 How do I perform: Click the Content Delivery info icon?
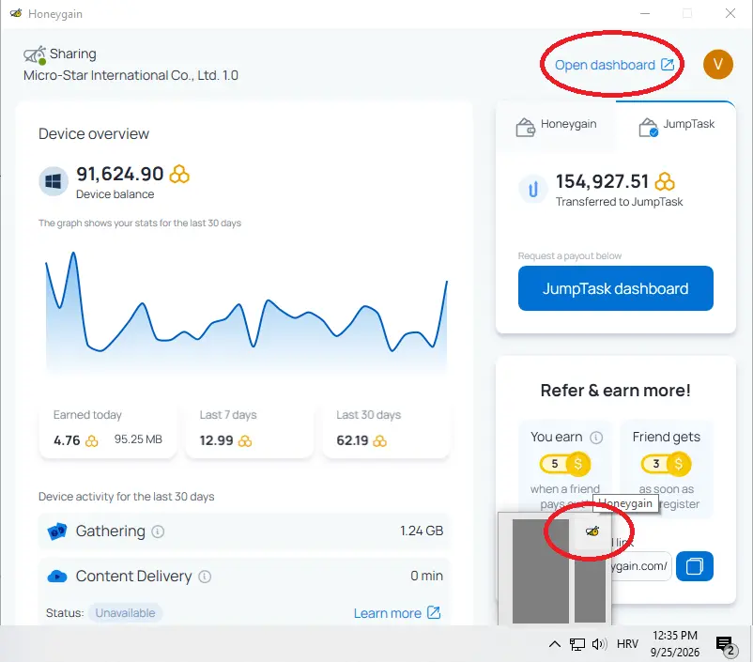pyautogui.click(x=205, y=577)
